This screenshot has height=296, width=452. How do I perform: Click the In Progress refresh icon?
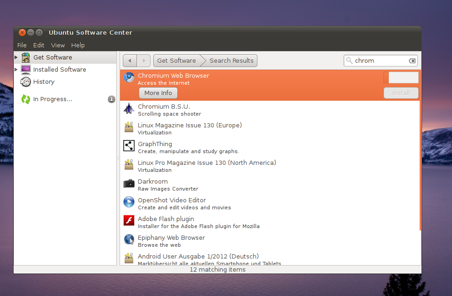point(26,99)
